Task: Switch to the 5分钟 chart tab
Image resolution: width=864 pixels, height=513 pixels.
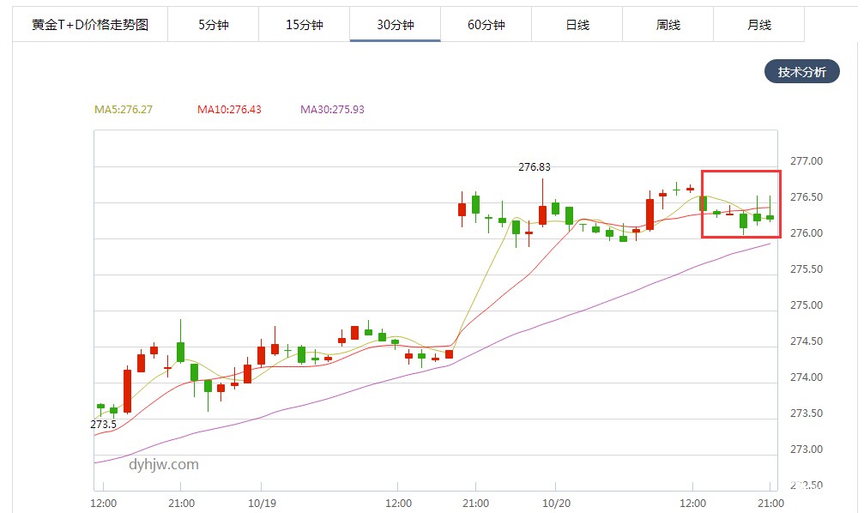Action: click(x=213, y=25)
